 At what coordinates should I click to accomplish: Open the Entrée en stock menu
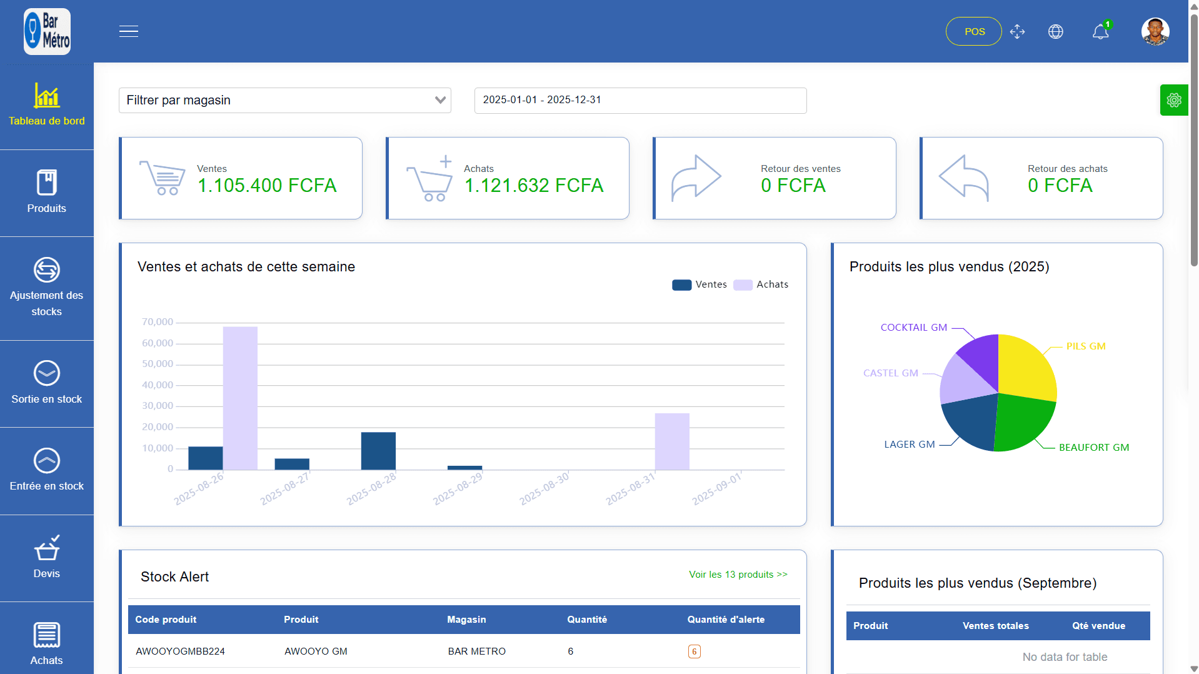[47, 470]
